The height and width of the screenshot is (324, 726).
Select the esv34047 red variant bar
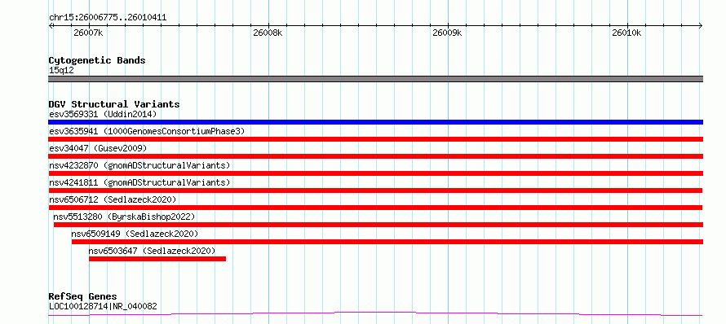(x=375, y=156)
